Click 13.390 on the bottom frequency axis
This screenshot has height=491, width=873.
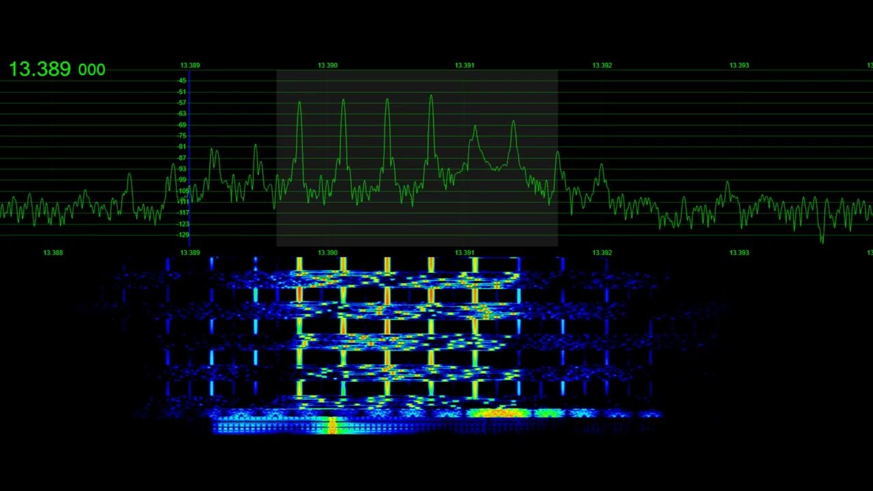(327, 253)
